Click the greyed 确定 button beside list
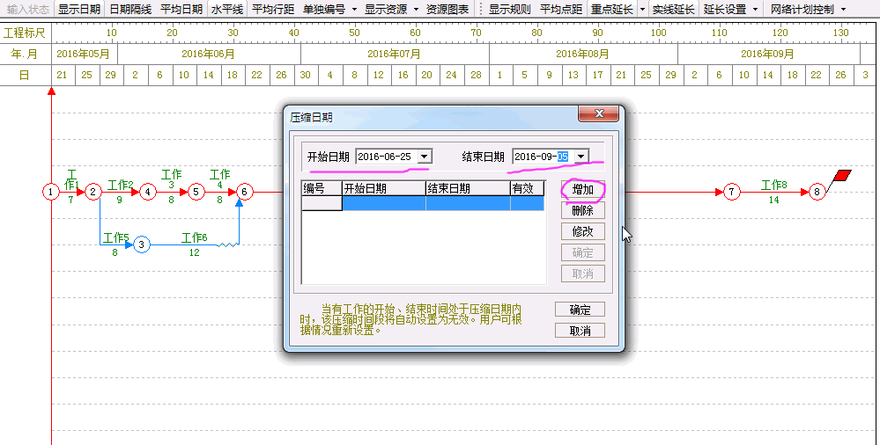 (x=583, y=252)
